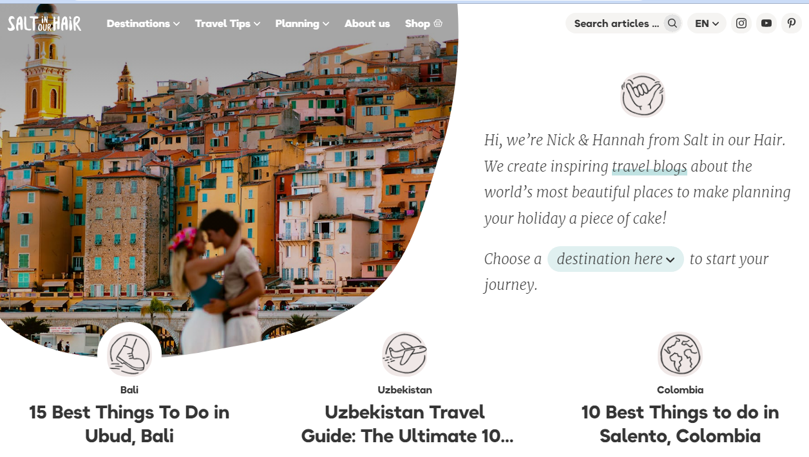Click the Search articles input field

pyautogui.click(x=616, y=23)
